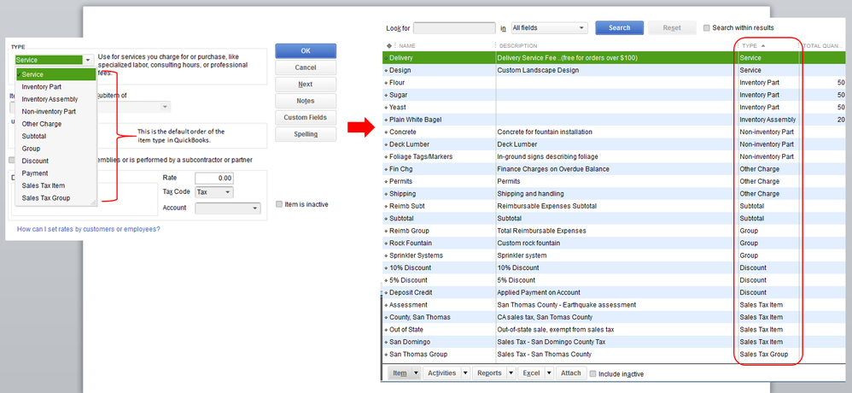Select Inventory Assembly from type list
This screenshot has height=393, width=852.
pyautogui.click(x=56, y=99)
